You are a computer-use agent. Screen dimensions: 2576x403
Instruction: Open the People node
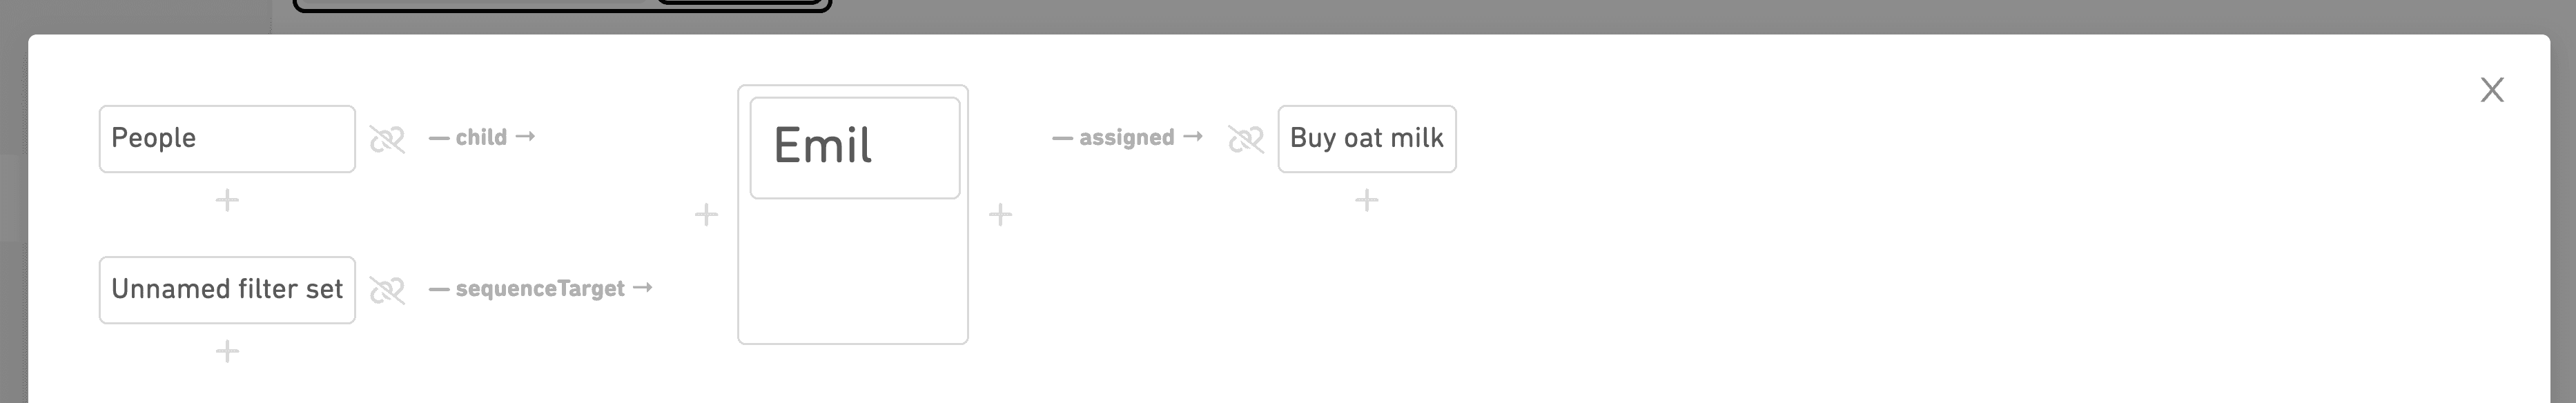click(227, 139)
